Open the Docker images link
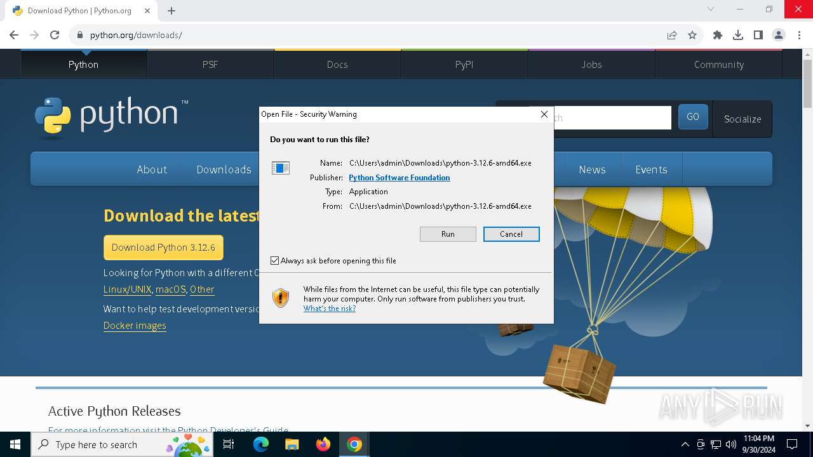 (x=135, y=326)
